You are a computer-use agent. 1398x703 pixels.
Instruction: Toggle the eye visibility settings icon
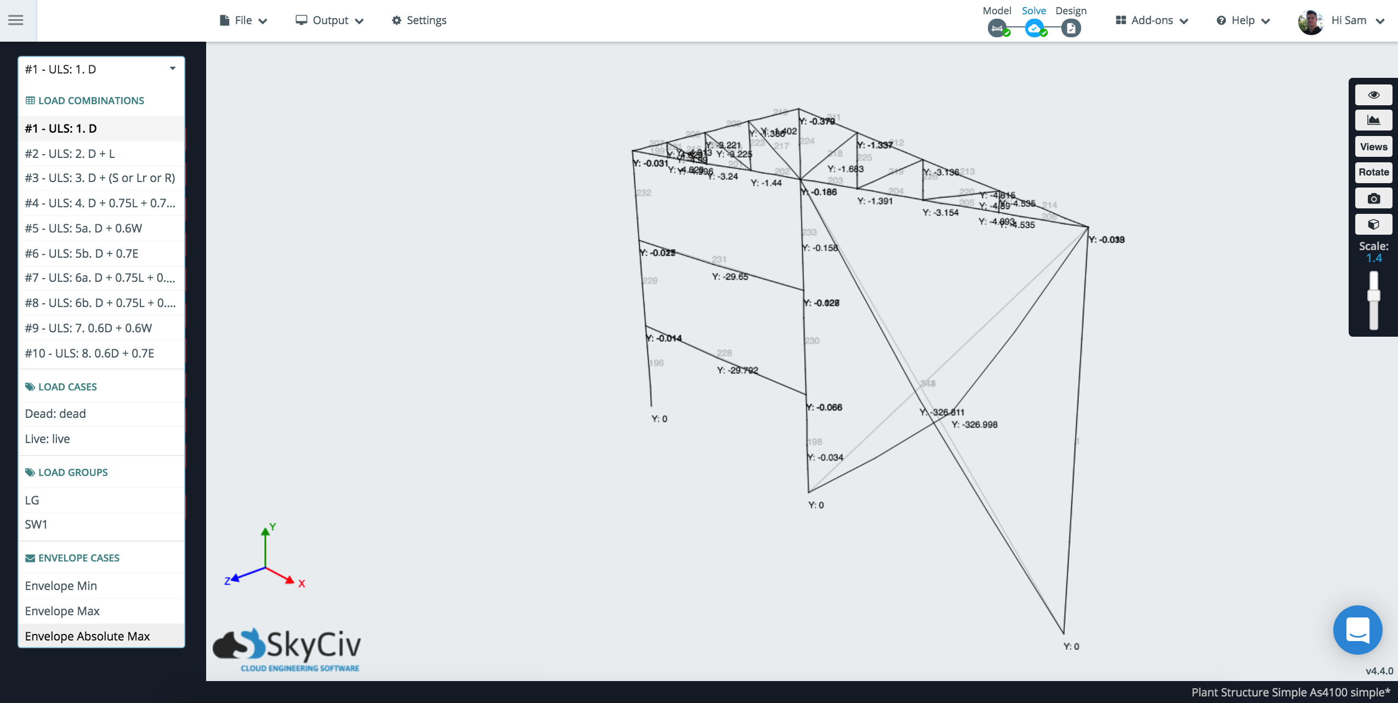(1373, 95)
